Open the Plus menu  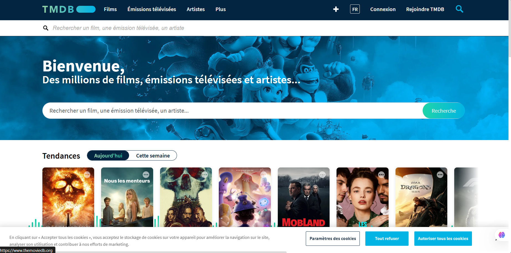220,9
